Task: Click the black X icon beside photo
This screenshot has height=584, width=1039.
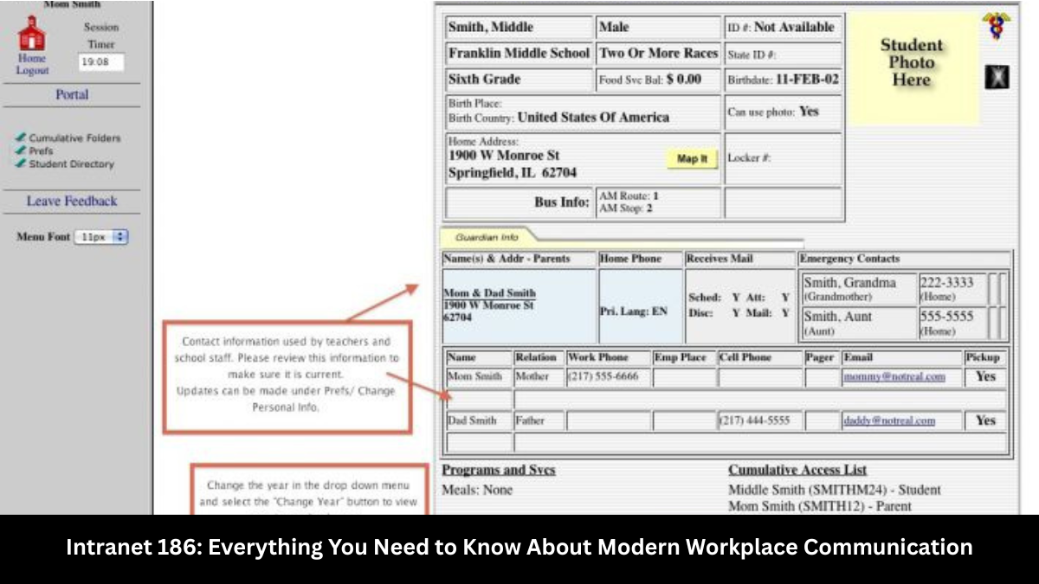Action: click(x=997, y=78)
